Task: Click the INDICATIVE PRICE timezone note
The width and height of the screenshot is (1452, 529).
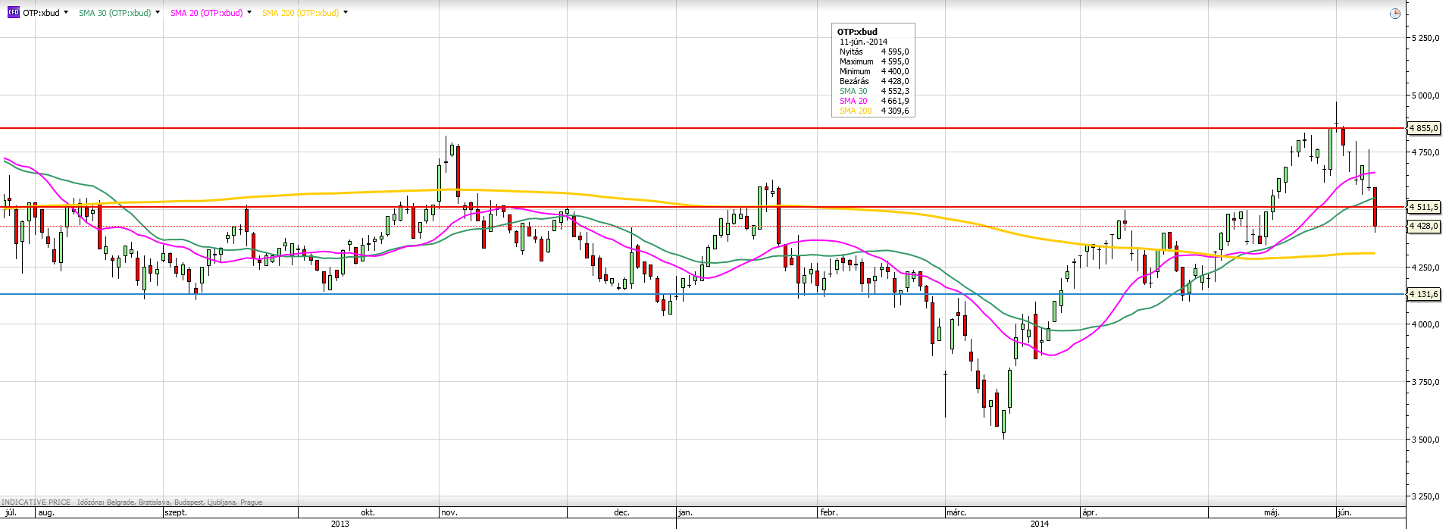Action: [132, 502]
